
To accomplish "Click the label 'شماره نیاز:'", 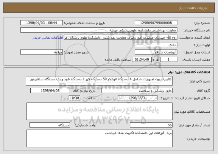I will (202, 23).
